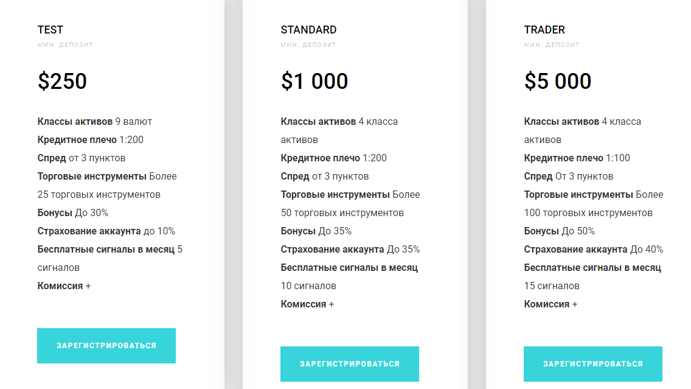Image resolution: width=691 pixels, height=389 pixels.
Task: Select Классы активов row in the TEST plan
Action: coord(94,121)
